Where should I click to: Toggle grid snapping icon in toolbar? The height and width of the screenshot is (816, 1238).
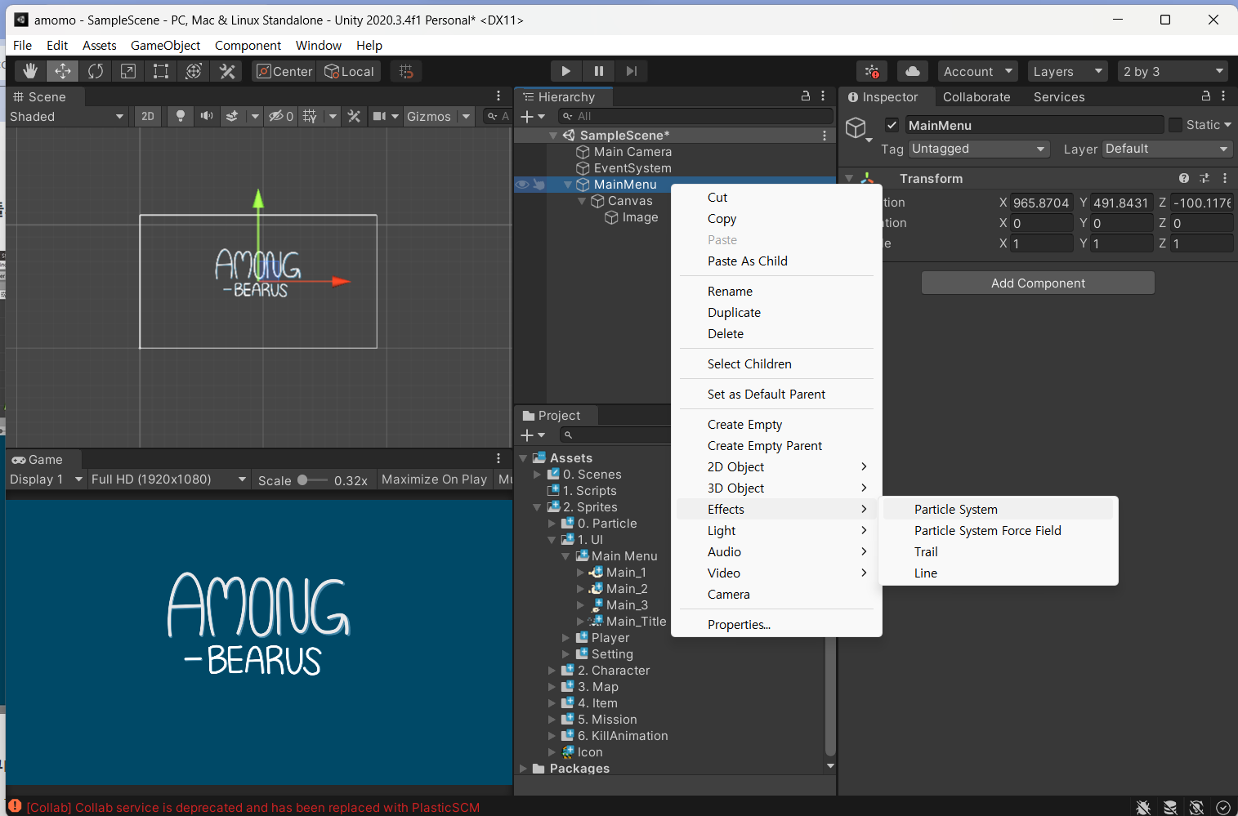point(406,71)
